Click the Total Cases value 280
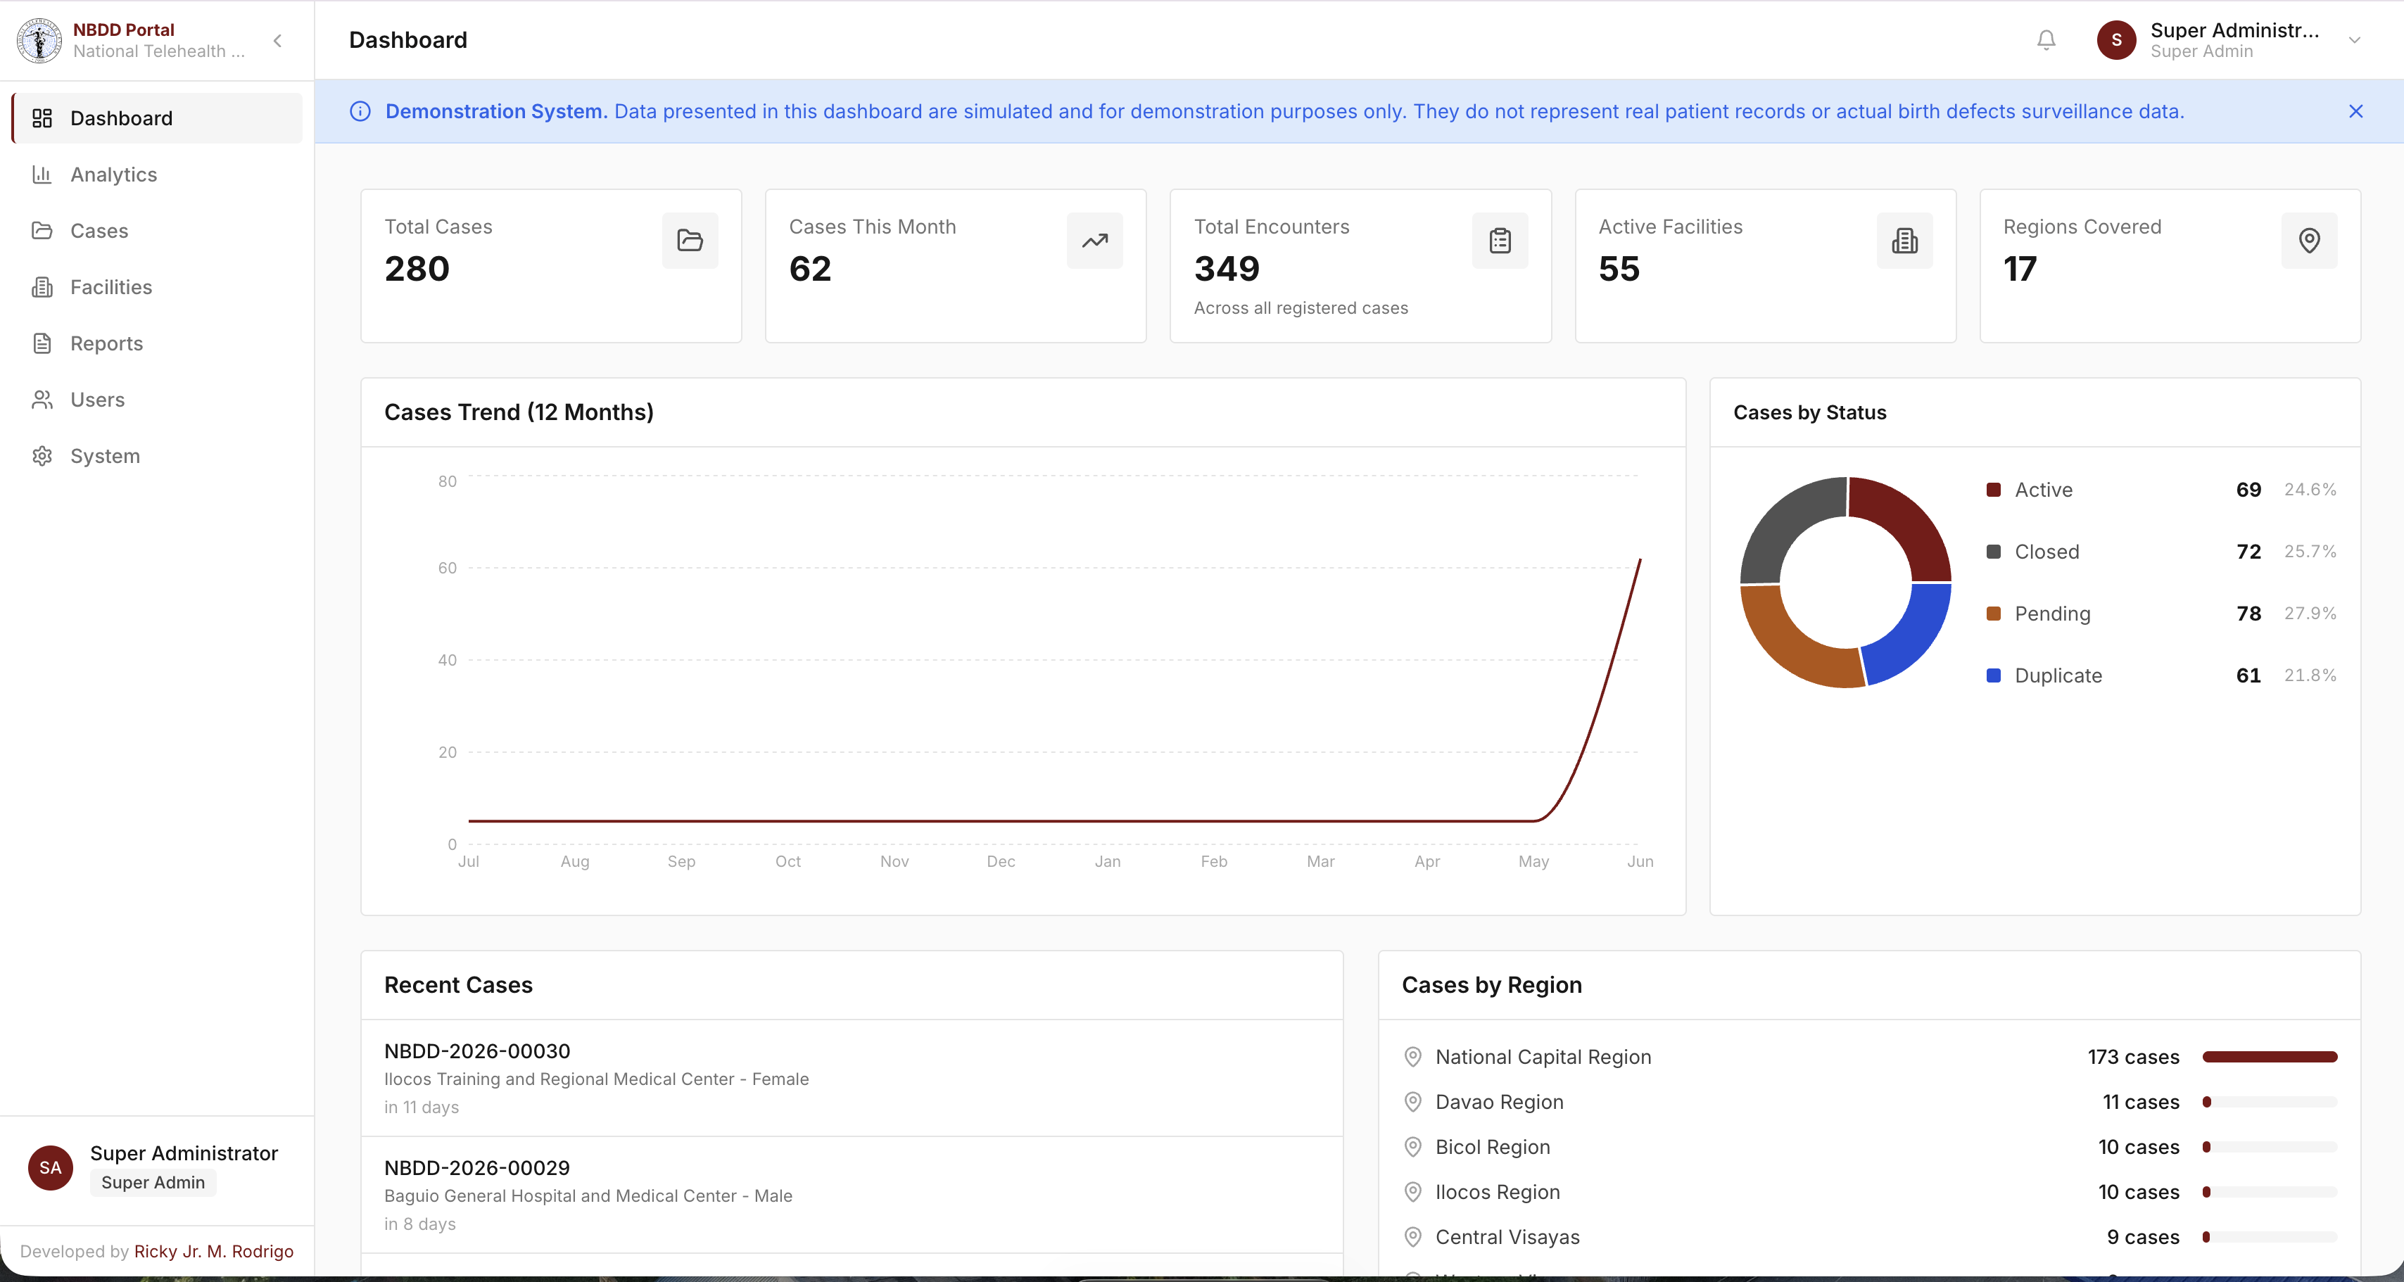The width and height of the screenshot is (2404, 1282). 417,269
